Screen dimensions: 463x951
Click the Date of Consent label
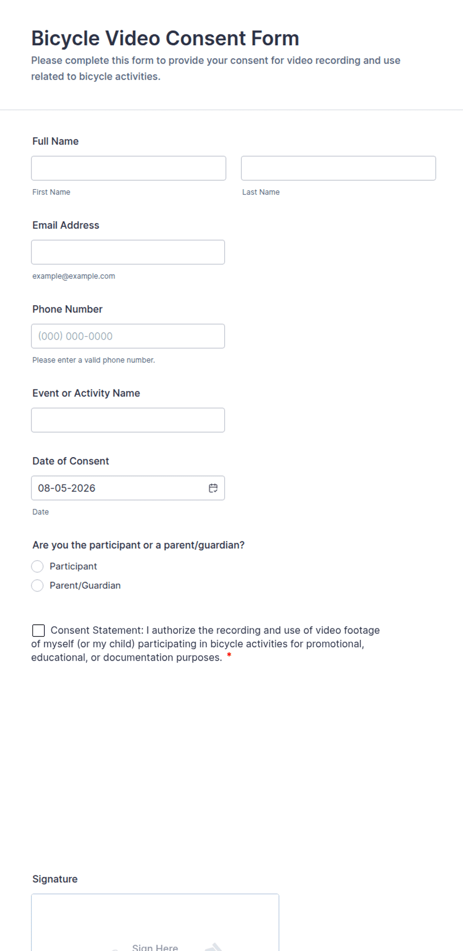point(71,461)
